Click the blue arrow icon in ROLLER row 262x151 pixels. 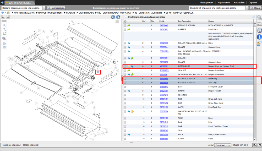pyautogui.click(x=129, y=43)
